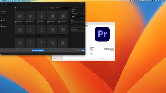Click More button in Finder preview pane
Image resolution: width=166 pixels, height=93 pixels.
102,58
